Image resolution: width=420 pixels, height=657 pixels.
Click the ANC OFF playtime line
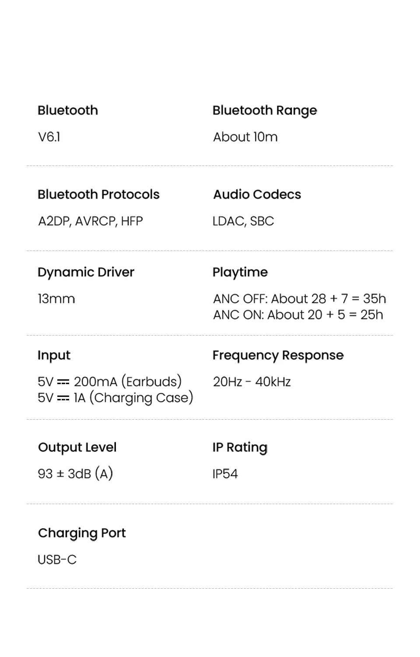(x=299, y=299)
